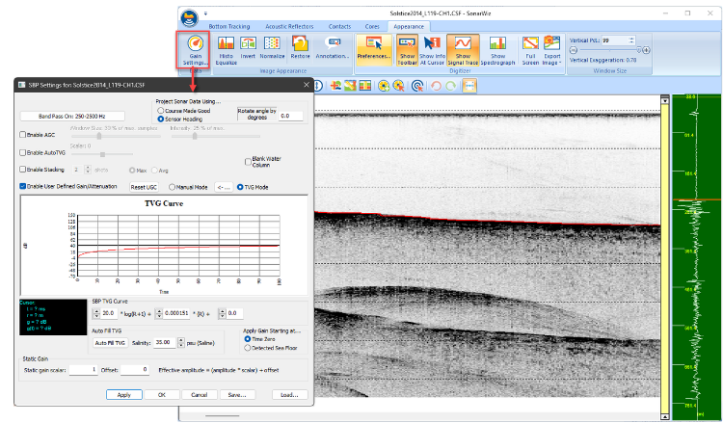Select Manual Mode radio button
723x423 pixels.
click(x=172, y=187)
